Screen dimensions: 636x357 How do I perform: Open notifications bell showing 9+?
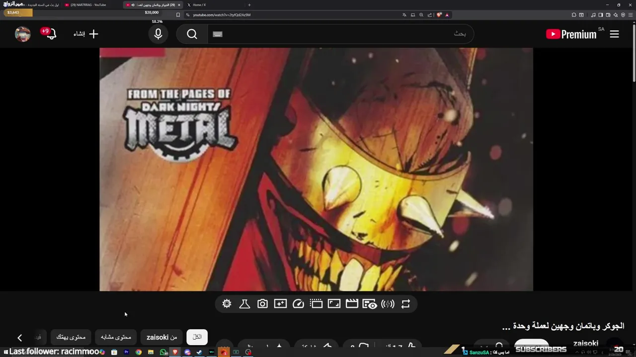pyautogui.click(x=50, y=34)
